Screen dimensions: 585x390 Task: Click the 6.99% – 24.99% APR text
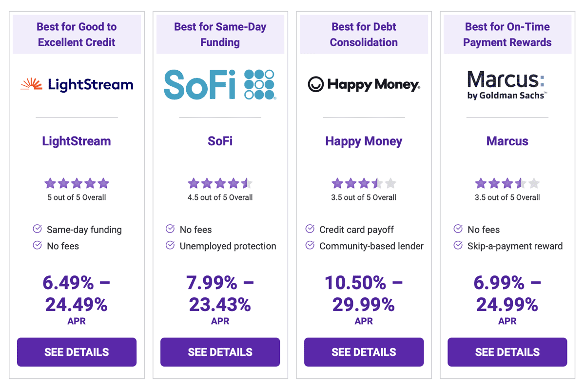(x=507, y=296)
